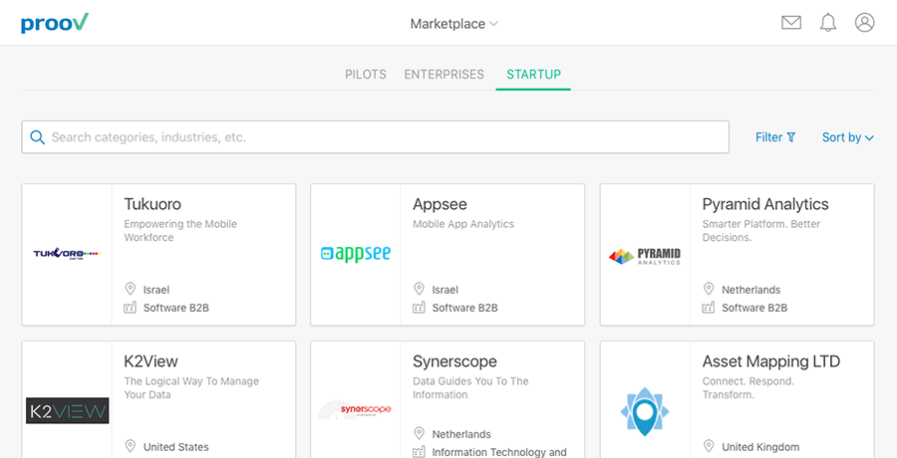Click the search magnifier icon

click(x=38, y=137)
